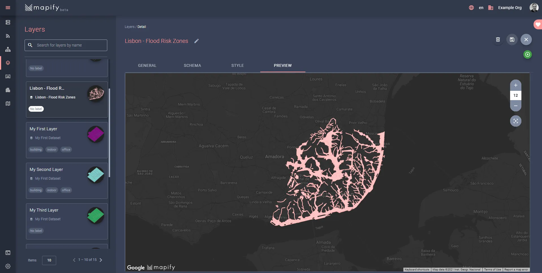Zoom out on the map preview
The image size is (542, 273).
(x=516, y=106)
